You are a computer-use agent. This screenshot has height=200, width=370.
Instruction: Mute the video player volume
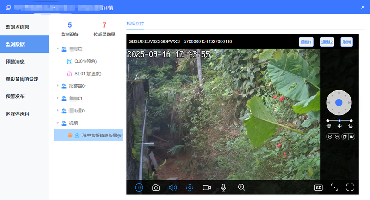point(173,188)
